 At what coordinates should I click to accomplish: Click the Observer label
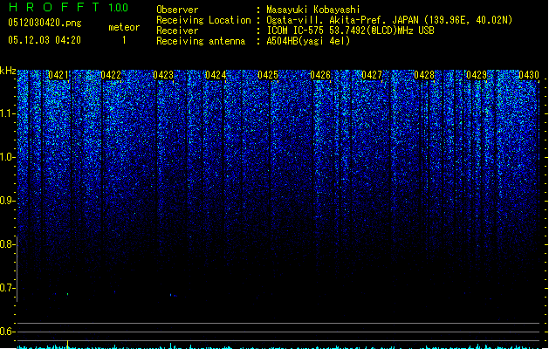point(177,10)
